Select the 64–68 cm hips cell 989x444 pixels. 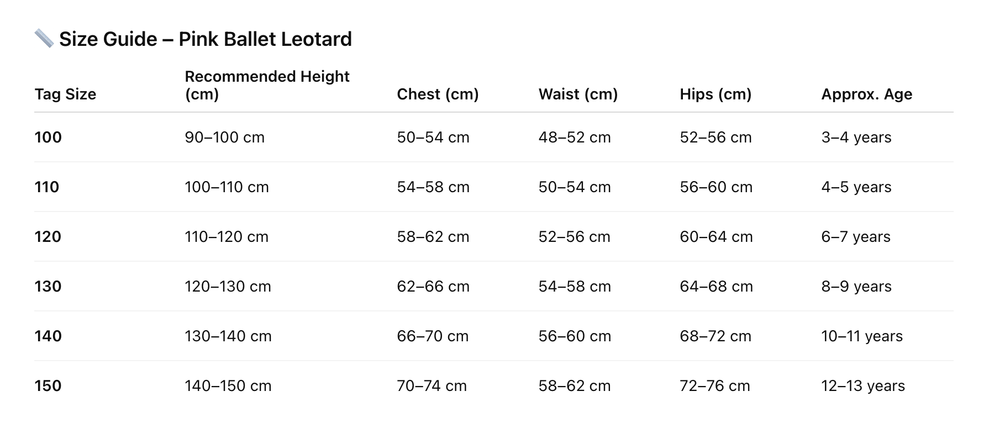716,287
